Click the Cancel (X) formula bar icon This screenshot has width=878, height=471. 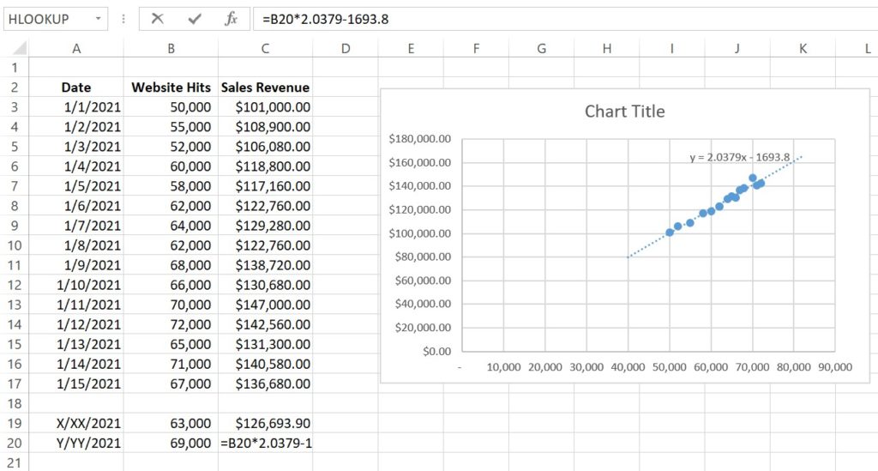157,19
